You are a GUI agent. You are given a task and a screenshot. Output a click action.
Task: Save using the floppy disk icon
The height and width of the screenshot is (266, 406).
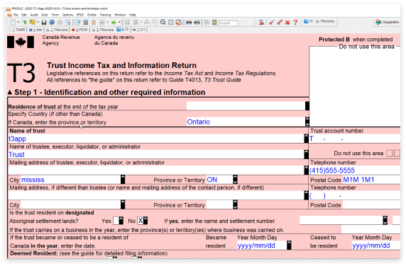[x=44, y=23]
